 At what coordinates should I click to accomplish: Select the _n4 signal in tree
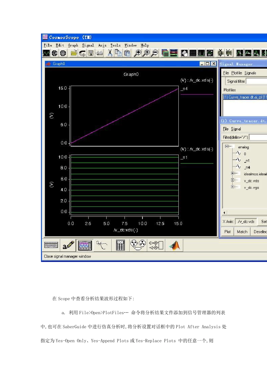[247, 167]
